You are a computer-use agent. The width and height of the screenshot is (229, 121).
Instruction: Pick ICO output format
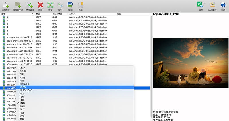(x=75, y=81)
